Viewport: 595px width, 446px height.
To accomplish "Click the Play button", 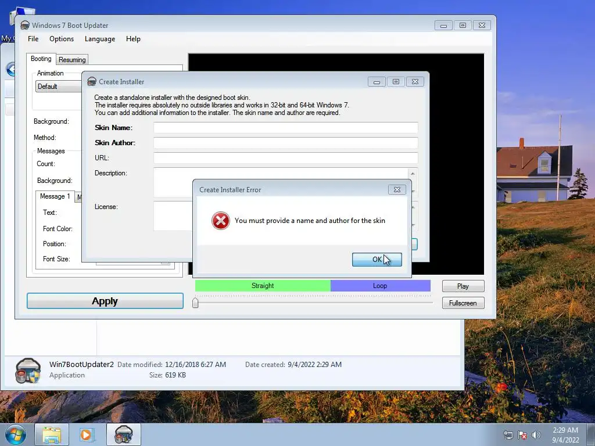I will click(463, 286).
